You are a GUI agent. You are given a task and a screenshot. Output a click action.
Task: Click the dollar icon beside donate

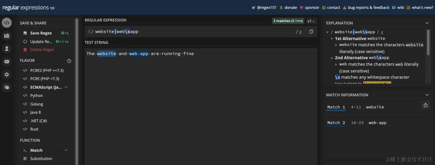[281, 8]
